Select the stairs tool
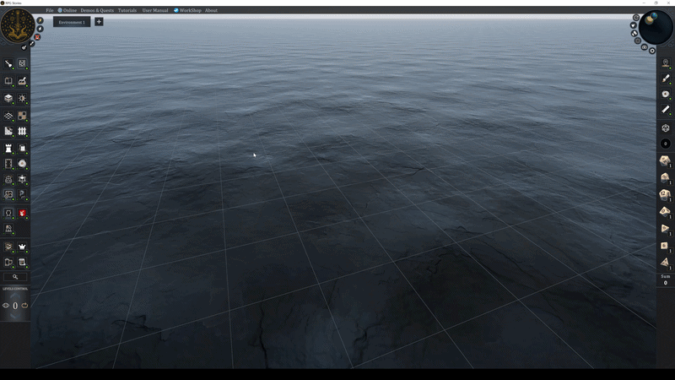The image size is (675, 380). 8,131
